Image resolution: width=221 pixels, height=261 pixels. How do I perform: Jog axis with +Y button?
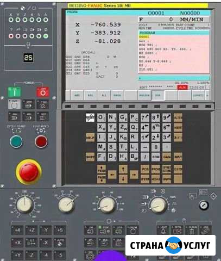point(17,255)
